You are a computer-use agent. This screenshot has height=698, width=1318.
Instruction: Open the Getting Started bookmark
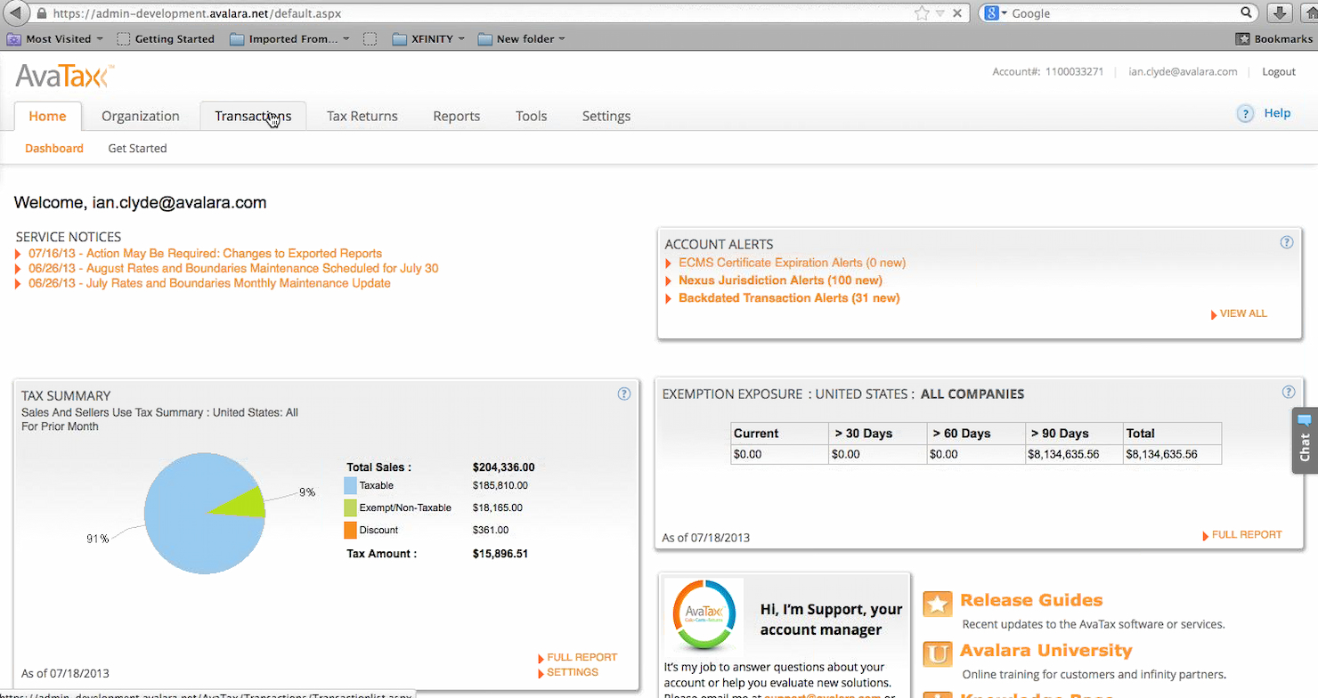click(x=167, y=39)
